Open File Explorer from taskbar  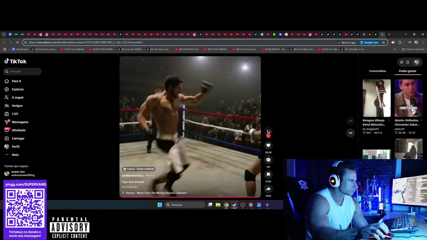tap(218, 205)
